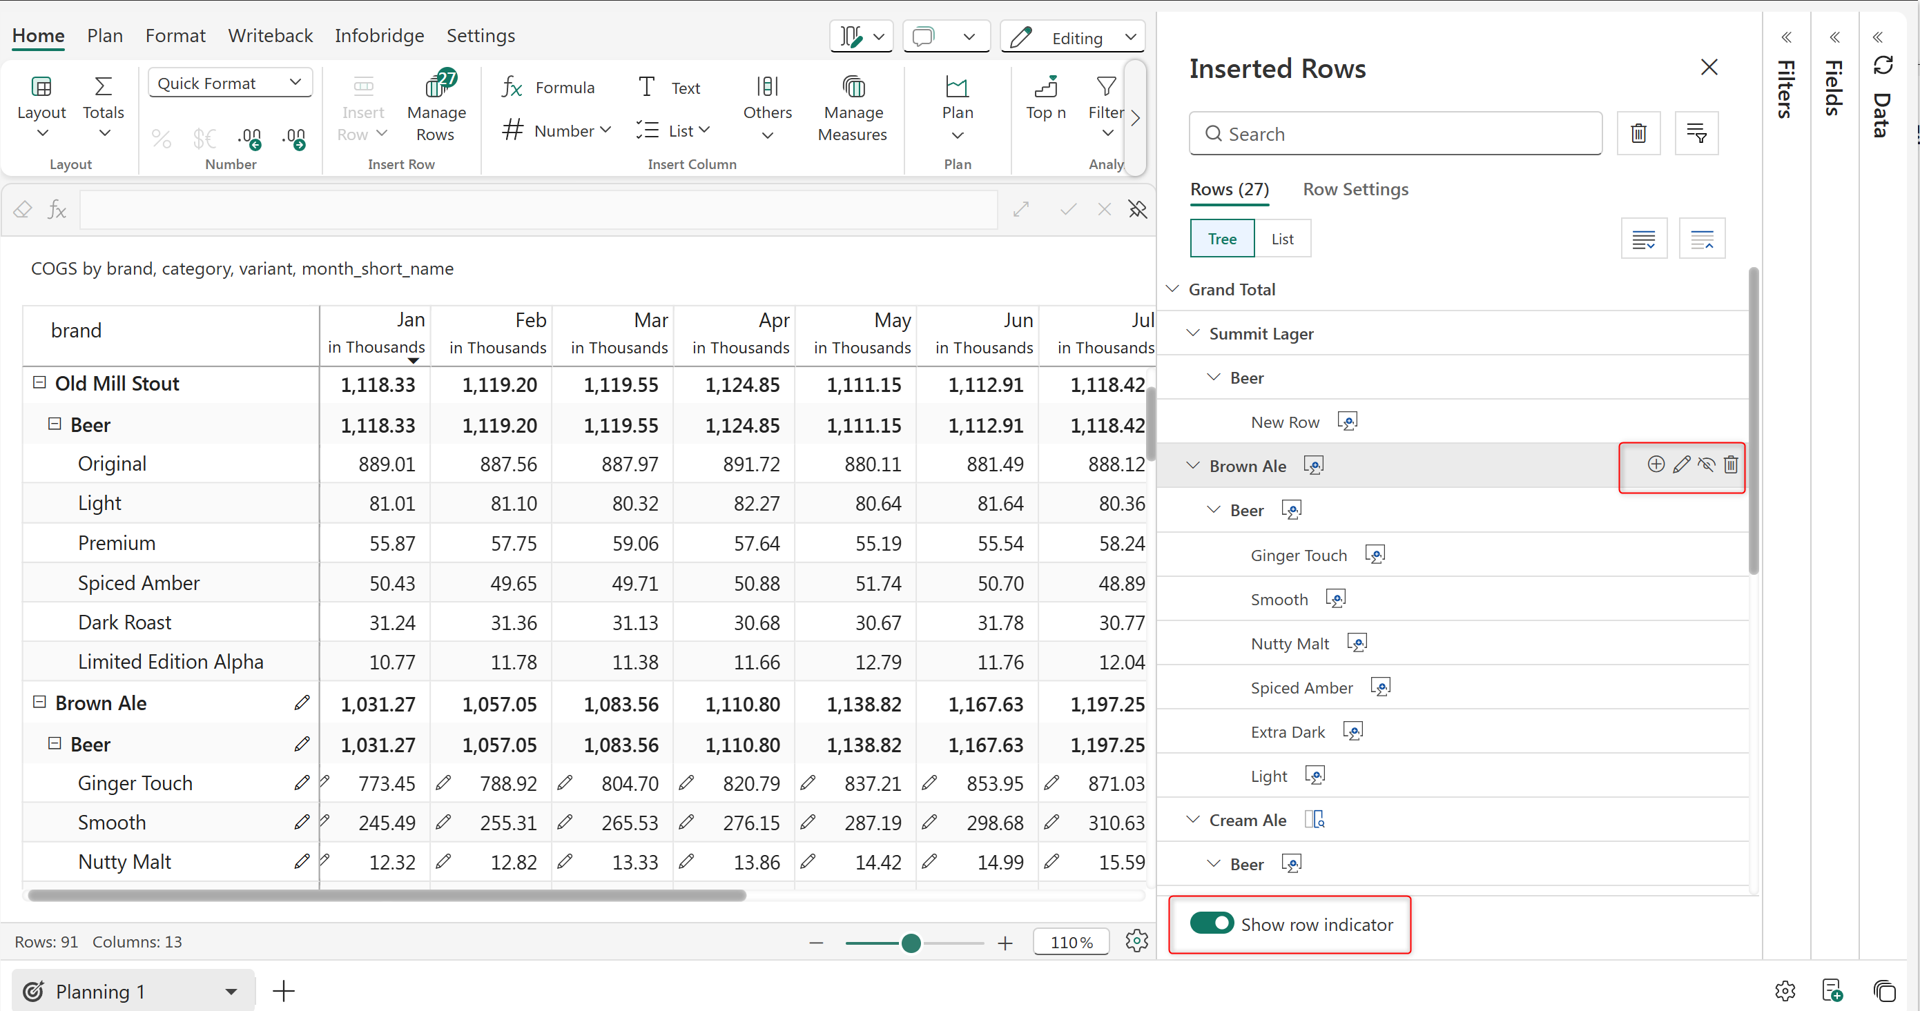Screen dimensions: 1920x1011
Task: Switch to the Row Settings tab
Action: [1355, 189]
